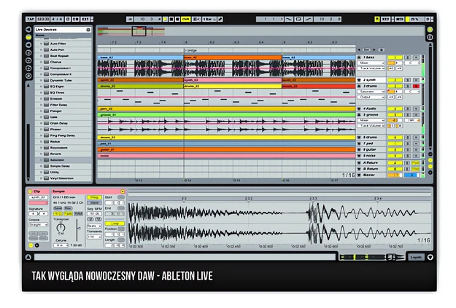Viewport: 456px width, 308px height.
Task: Toggle the yellow Loop button
Action: pos(115,224)
